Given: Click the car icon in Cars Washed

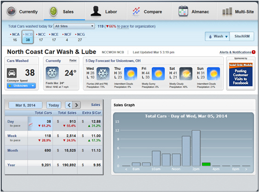Looking at the screenshot, I should click(12, 73).
